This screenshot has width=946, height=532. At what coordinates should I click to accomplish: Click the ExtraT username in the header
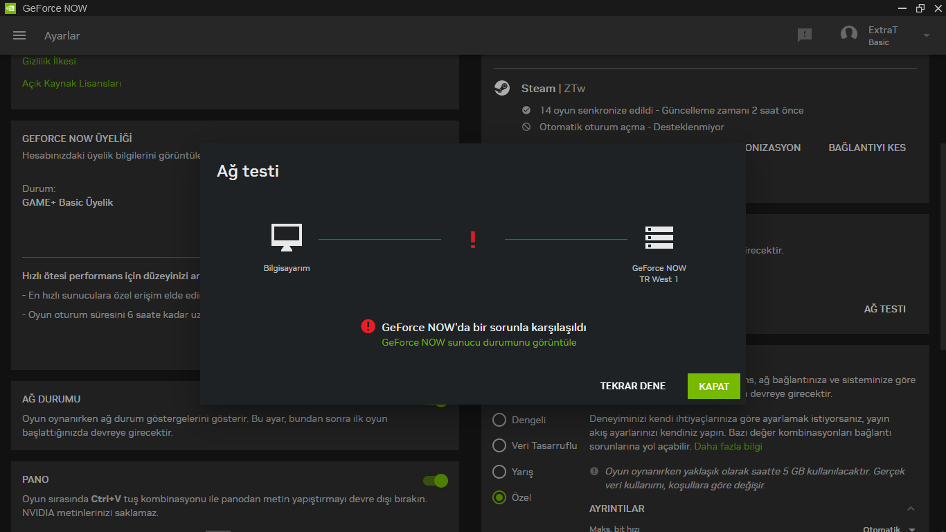pyautogui.click(x=883, y=30)
